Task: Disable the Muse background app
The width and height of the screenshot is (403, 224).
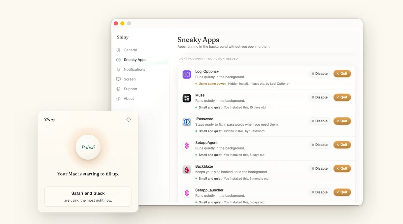Action: click(320, 97)
